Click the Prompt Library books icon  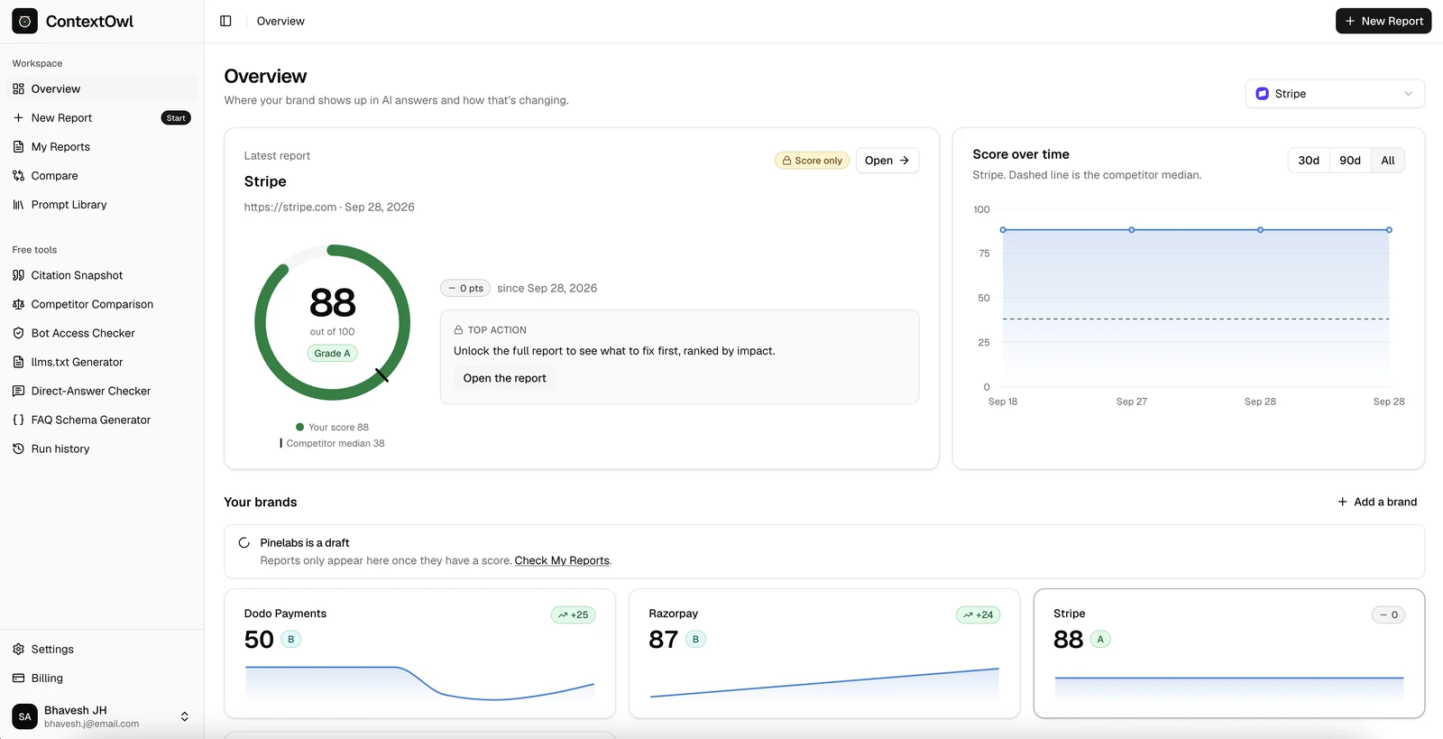point(18,204)
